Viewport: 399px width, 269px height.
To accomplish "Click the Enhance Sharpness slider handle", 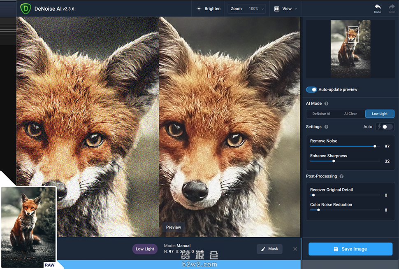I will [334, 161].
